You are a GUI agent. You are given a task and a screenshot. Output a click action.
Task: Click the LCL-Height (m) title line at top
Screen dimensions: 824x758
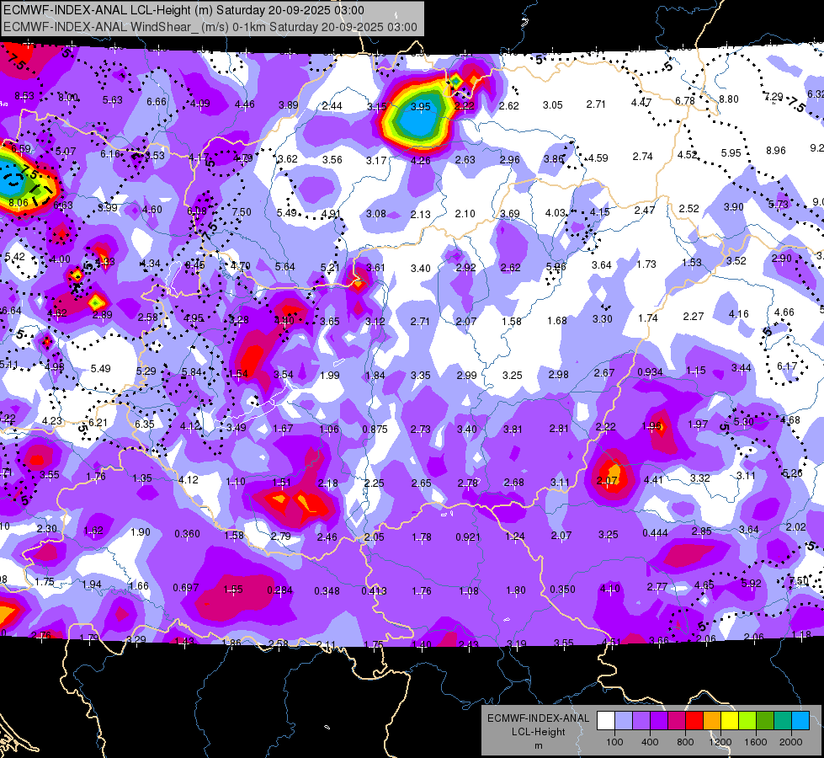pyautogui.click(x=183, y=10)
